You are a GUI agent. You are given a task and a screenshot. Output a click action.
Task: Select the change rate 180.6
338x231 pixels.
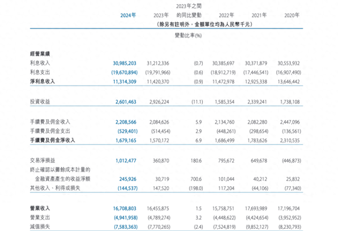coord(196,161)
